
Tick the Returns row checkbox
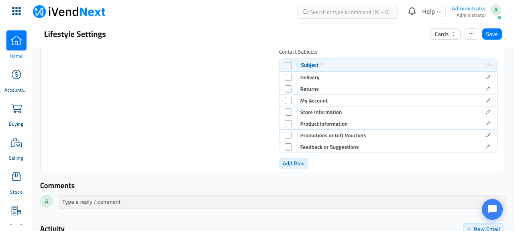(x=288, y=89)
